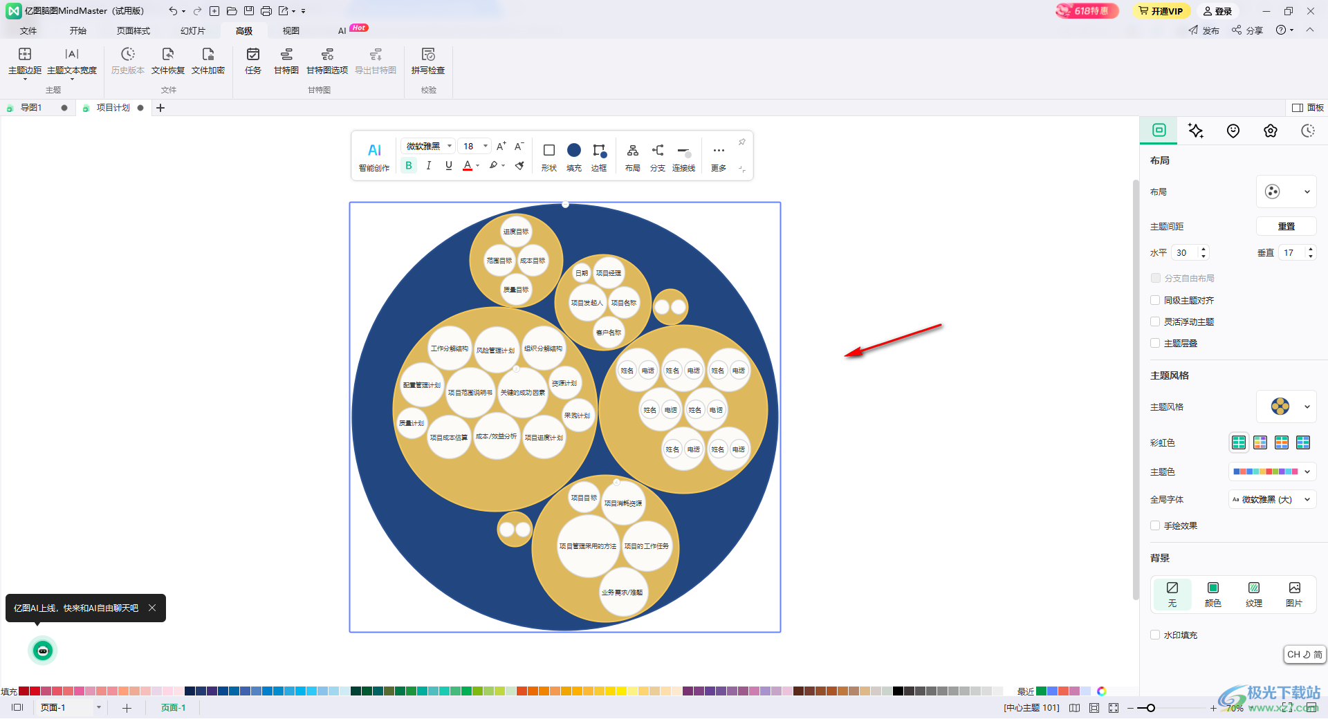Image resolution: width=1328 pixels, height=719 pixels.
Task: Click the 重置 reset spacing button
Action: 1286,226
